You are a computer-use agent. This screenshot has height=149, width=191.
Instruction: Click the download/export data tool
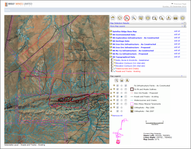169,18
